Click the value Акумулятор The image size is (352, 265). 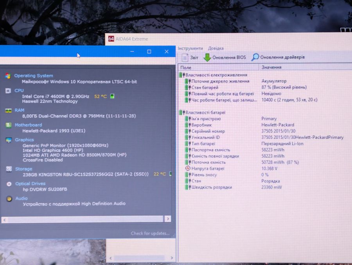(274, 81)
